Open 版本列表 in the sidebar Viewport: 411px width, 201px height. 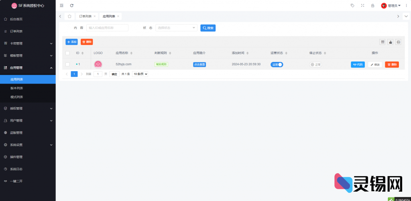17,88
